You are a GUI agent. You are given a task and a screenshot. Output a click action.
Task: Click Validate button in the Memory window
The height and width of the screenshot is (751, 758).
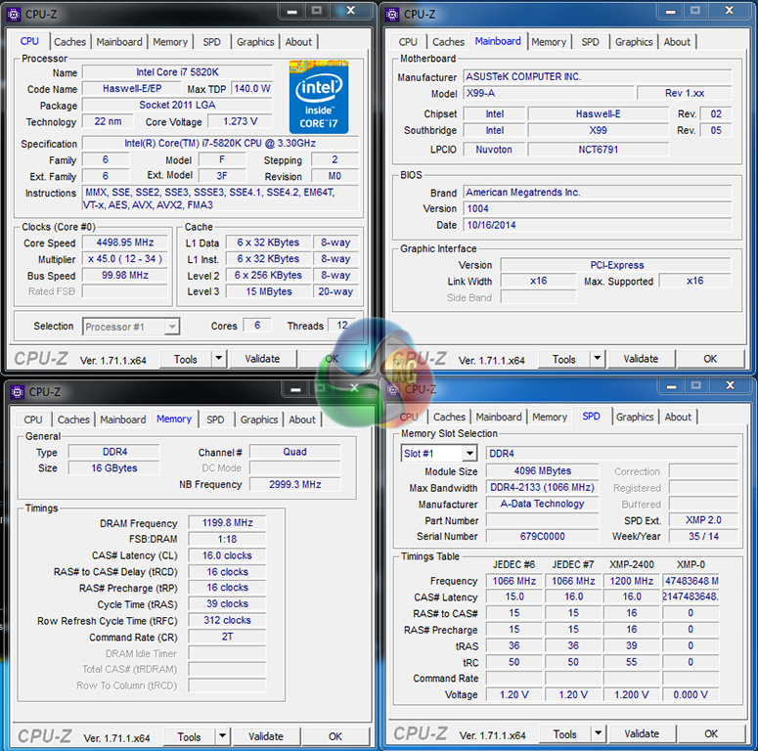coord(266,737)
